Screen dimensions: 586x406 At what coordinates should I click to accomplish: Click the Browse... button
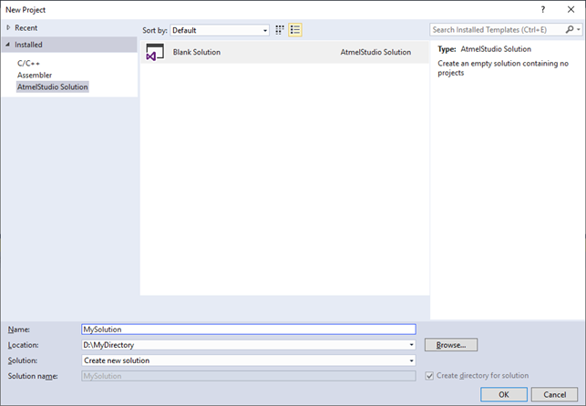click(x=451, y=345)
